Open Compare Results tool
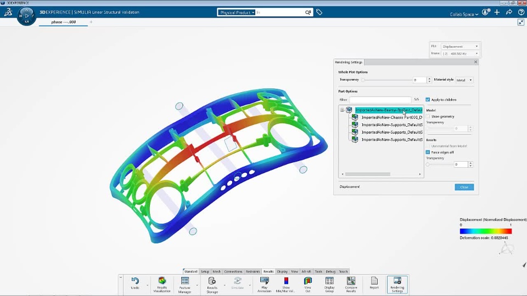The image size is (527, 296). (351, 281)
